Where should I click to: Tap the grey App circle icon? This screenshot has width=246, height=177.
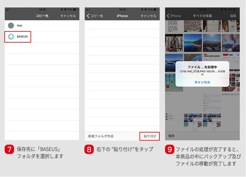click(11, 26)
